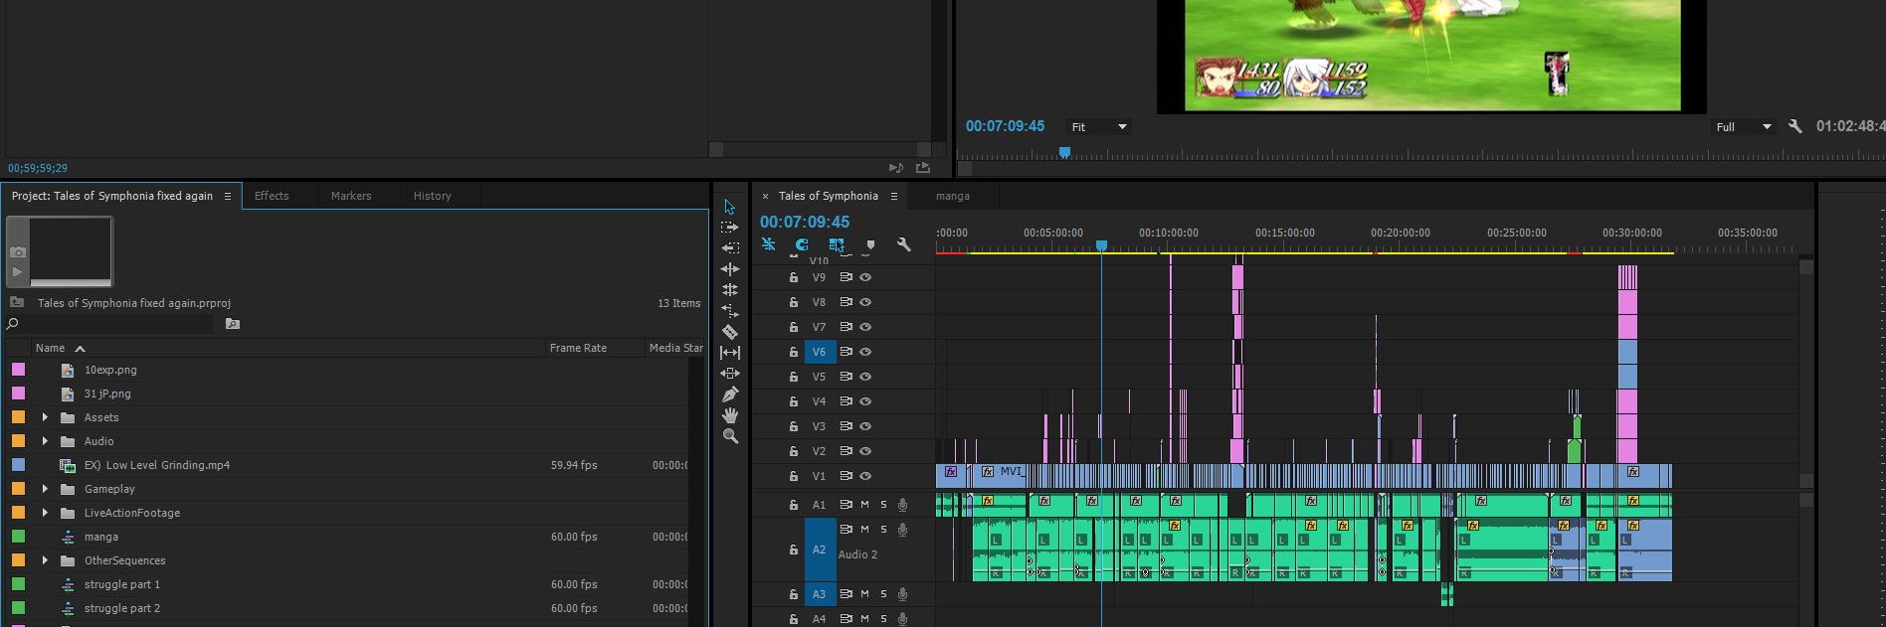Click green label swatch for manga sequence
This screenshot has height=627, width=1886.
[18, 537]
